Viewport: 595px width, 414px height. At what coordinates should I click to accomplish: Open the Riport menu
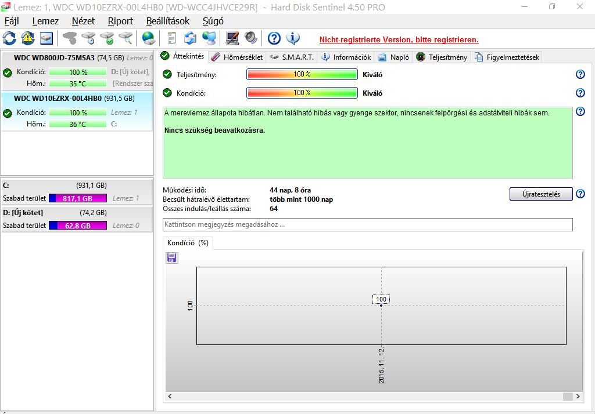[x=120, y=21]
